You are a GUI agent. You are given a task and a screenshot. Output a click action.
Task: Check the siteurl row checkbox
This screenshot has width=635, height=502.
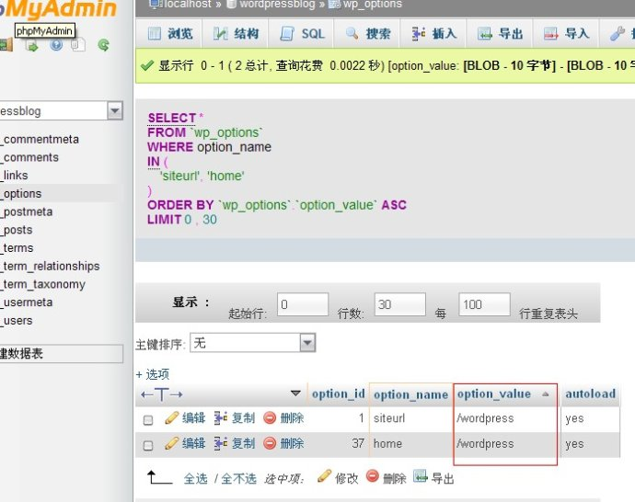pyautogui.click(x=148, y=420)
